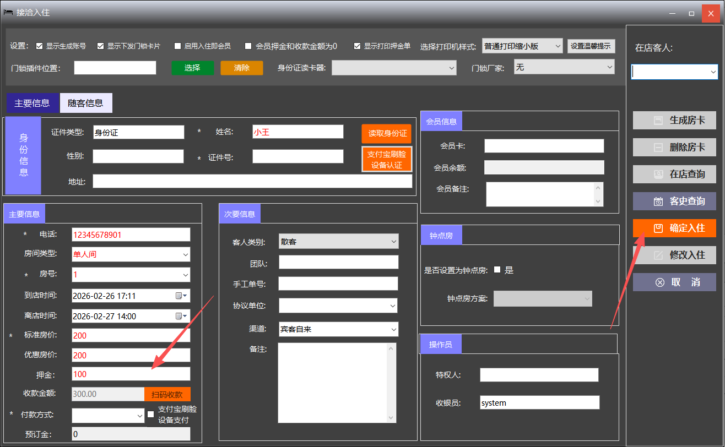Image resolution: width=725 pixels, height=447 pixels.
Task: Click the 读取身份证 button
Action: pyautogui.click(x=387, y=134)
